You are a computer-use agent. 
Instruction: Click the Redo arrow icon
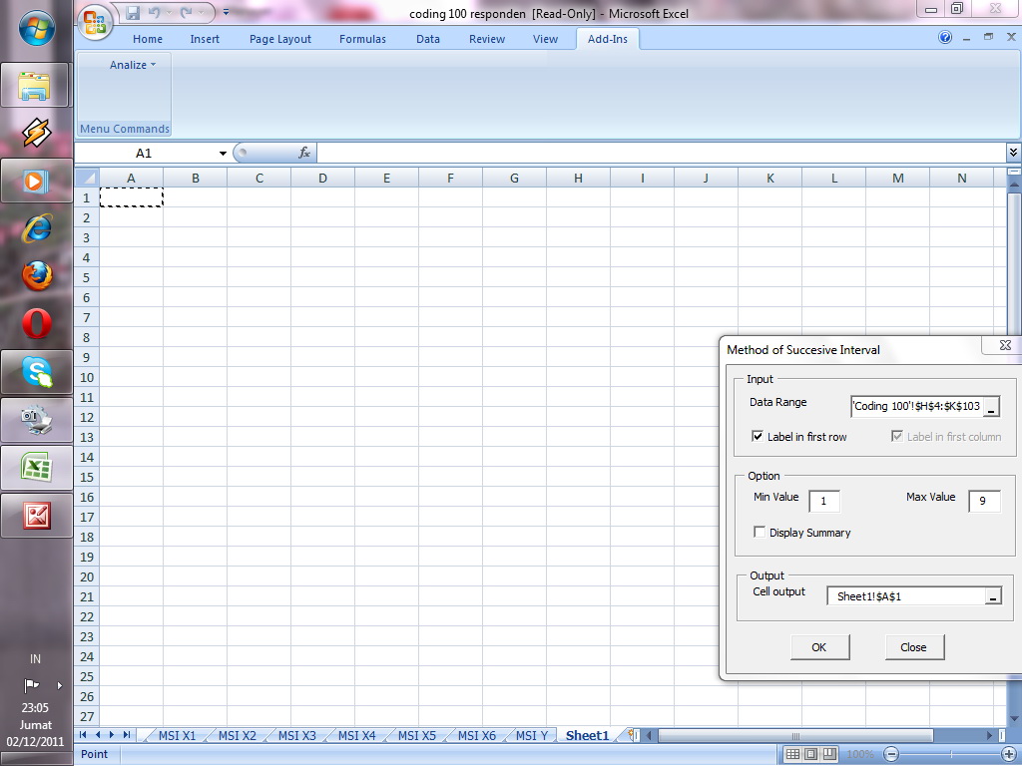point(187,12)
